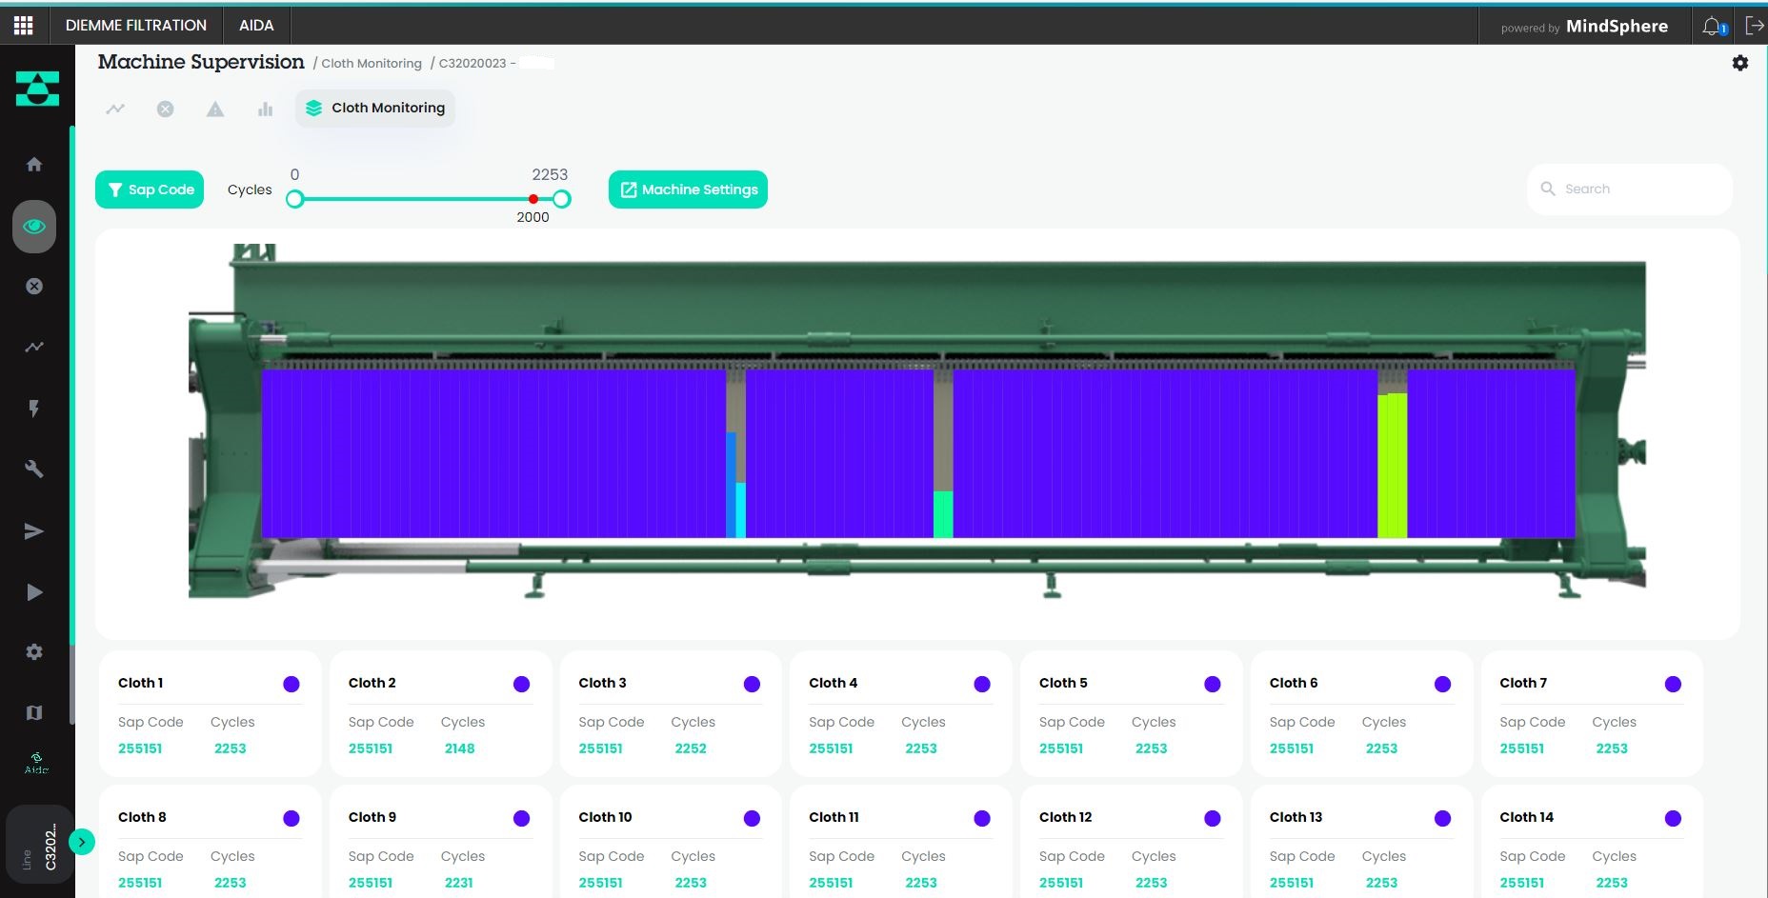
Task: Click the play triangle icon in the sidebar
Action: pos(34,592)
